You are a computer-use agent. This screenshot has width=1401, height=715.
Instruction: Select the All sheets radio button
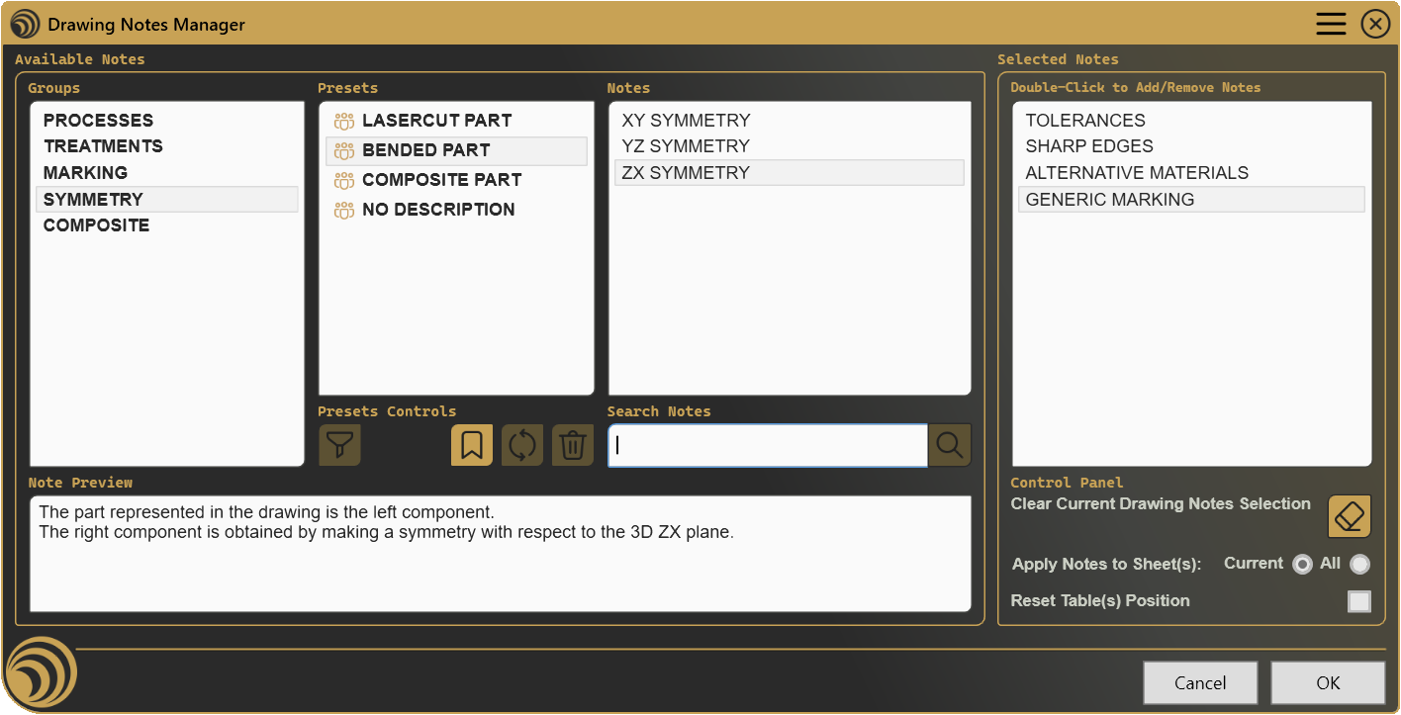1360,564
